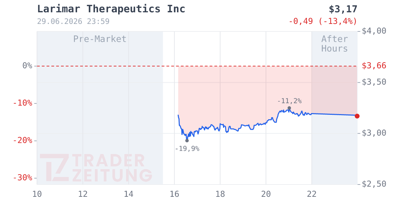Click the -10% axis label
411x205 pixels.
[x=23, y=103]
